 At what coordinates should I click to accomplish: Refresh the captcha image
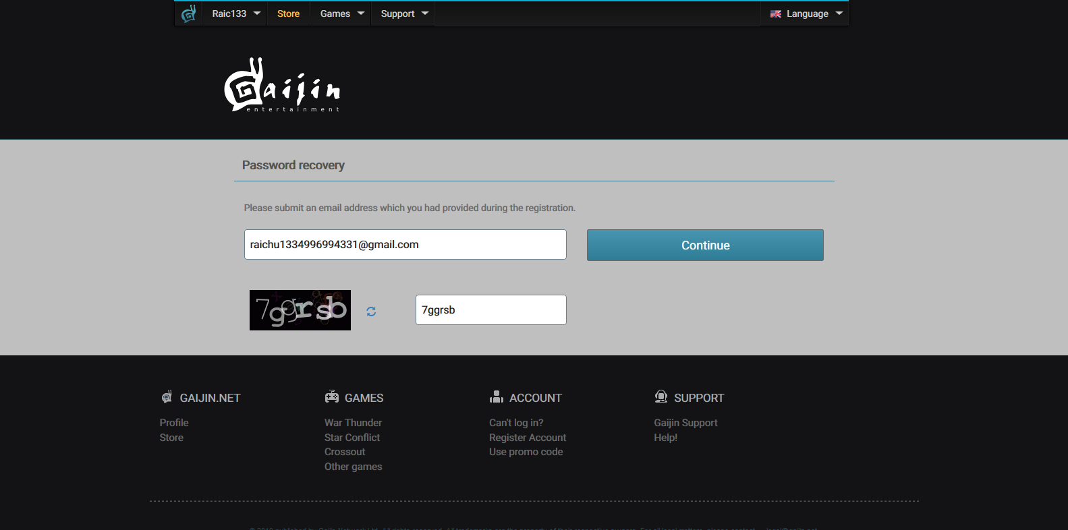371,312
